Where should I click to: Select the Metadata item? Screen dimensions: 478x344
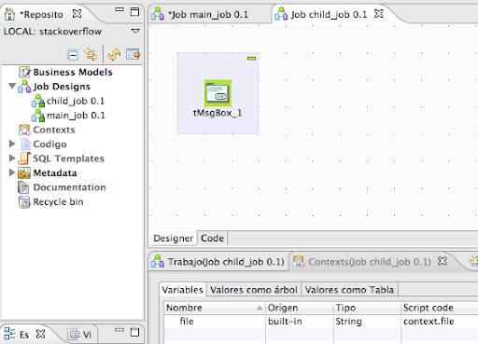[55, 172]
